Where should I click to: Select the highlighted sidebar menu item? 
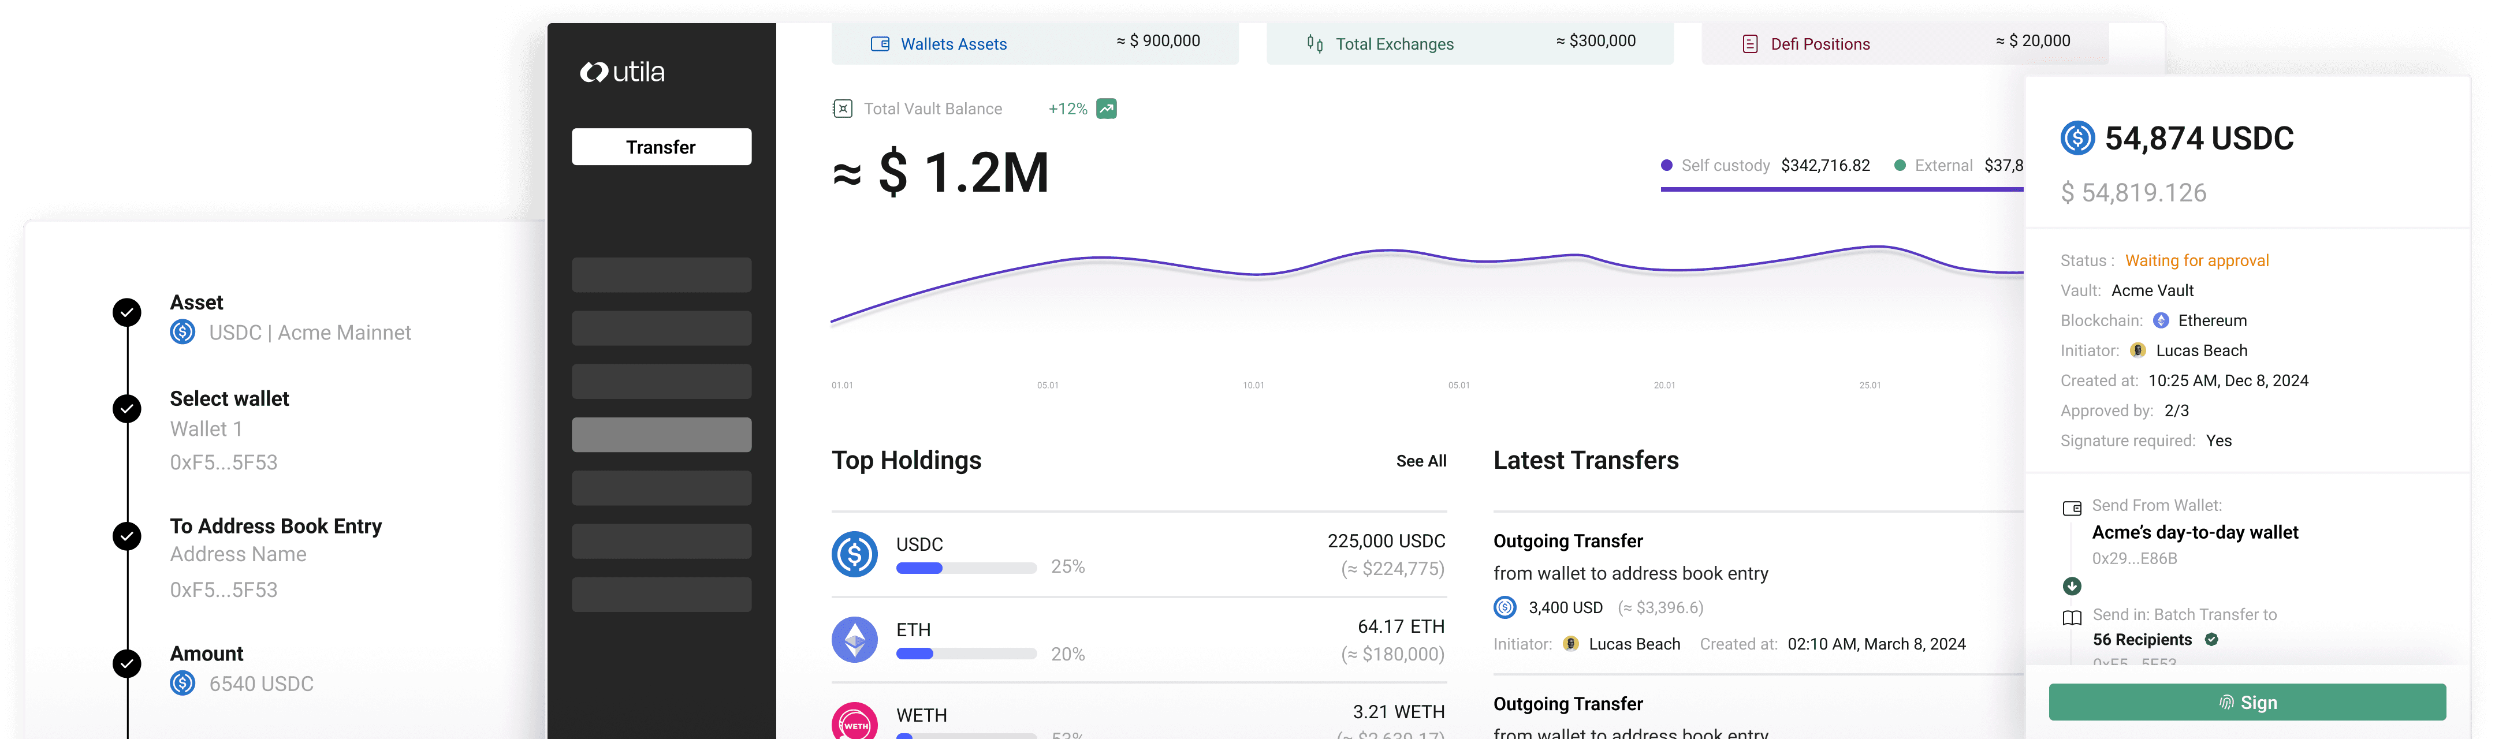[661, 435]
